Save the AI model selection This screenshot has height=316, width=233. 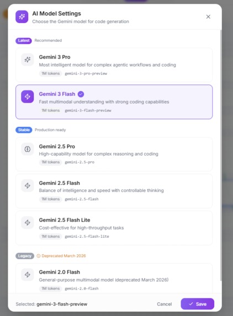coord(197,304)
